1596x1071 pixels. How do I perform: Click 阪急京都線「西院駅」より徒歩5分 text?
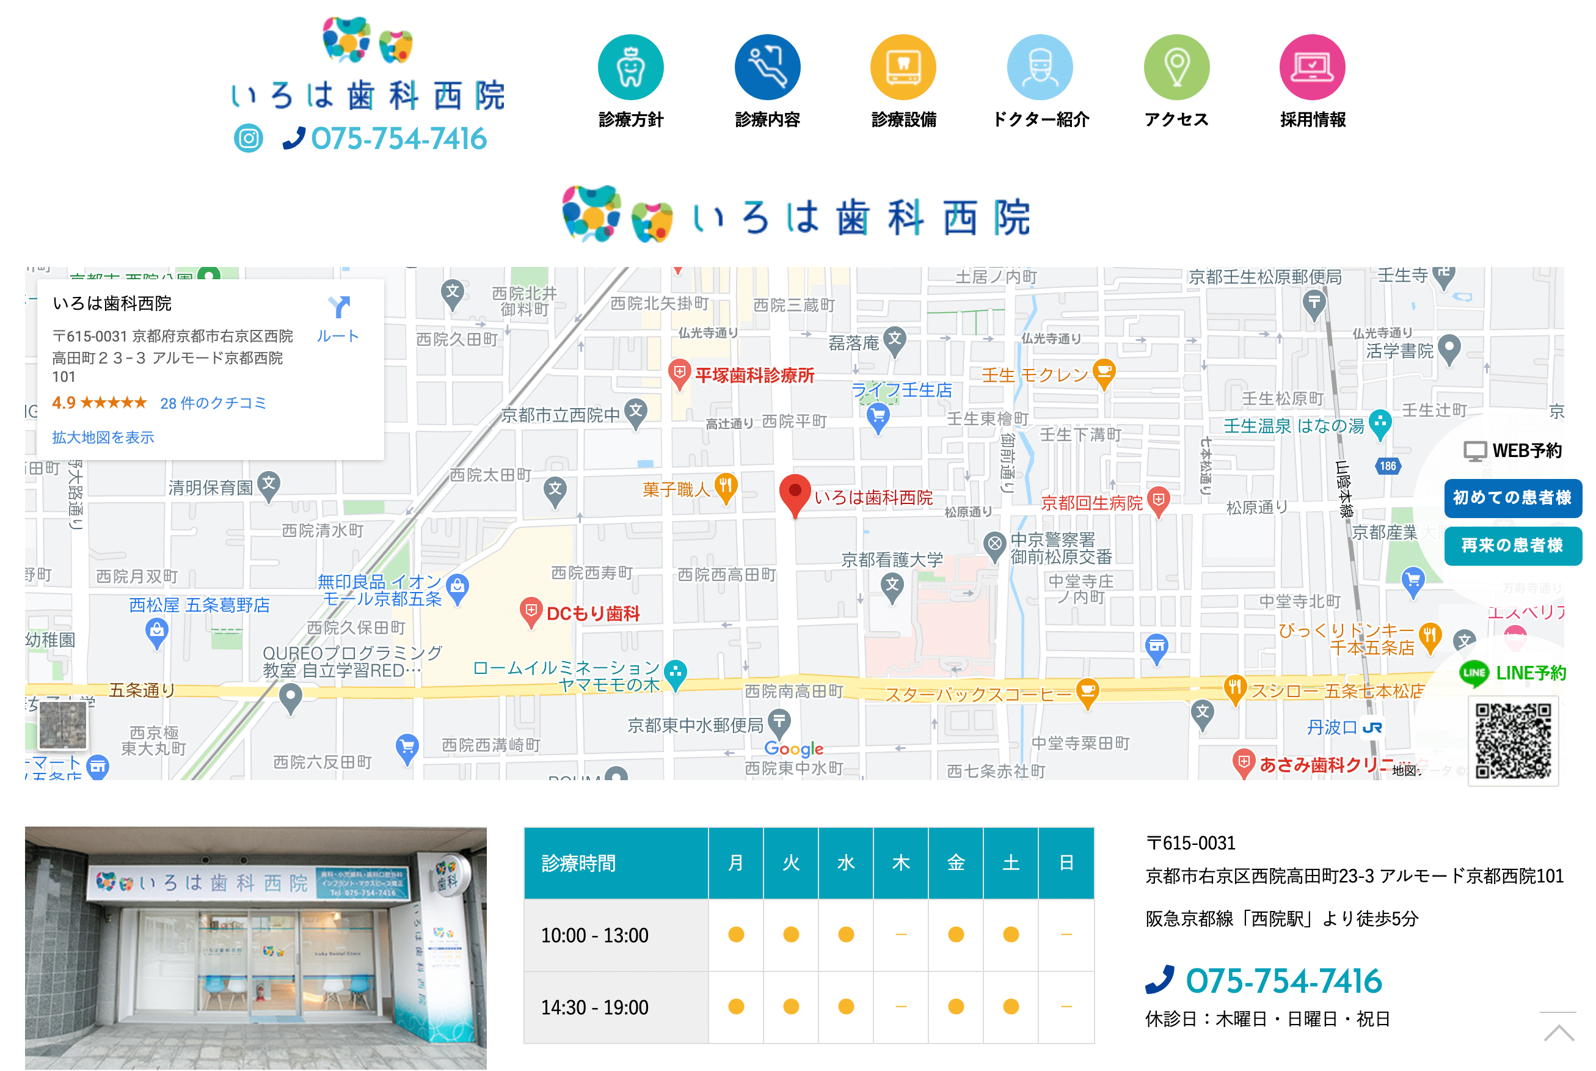[x=1281, y=919]
